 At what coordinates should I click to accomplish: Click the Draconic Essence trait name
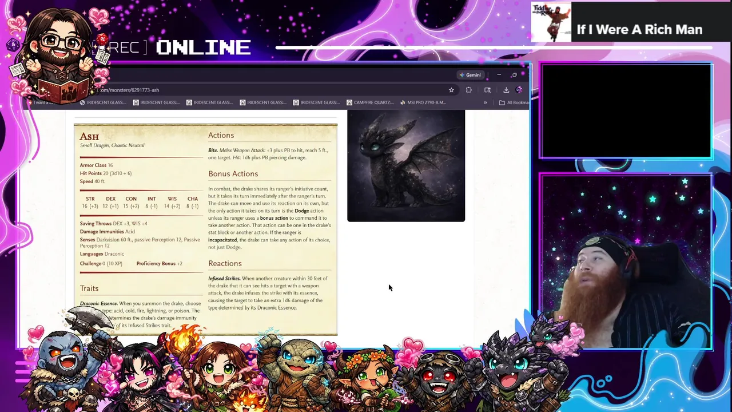pyautogui.click(x=99, y=303)
